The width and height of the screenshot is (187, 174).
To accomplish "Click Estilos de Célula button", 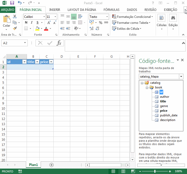I will pyautogui.click(x=127, y=28).
